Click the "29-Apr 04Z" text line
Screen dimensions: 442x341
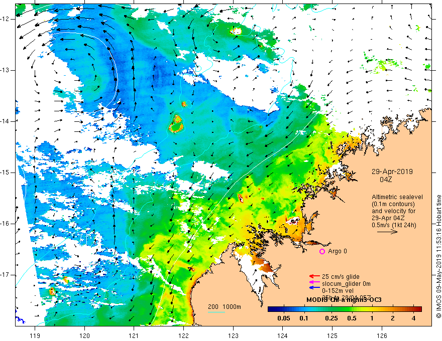(388, 218)
